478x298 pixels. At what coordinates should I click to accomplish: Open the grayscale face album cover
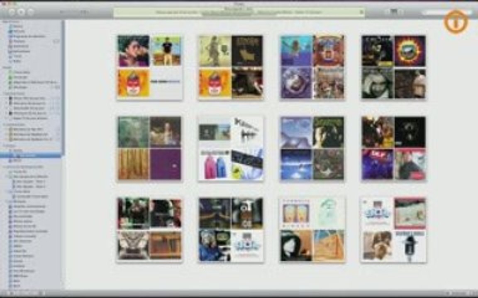pos(378,83)
